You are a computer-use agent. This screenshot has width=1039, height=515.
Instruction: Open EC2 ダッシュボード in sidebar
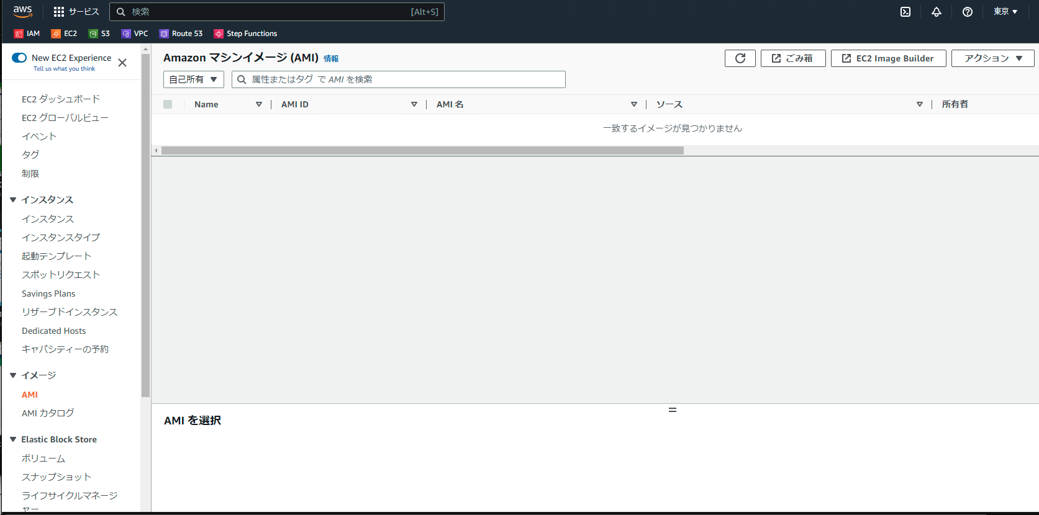61,99
